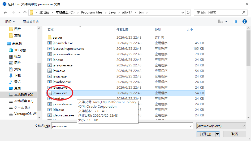Screen dimensions: 251x141
Task: Open file type filter javaw.exe(*.exe) dropdown
Action: pos(221,126)
